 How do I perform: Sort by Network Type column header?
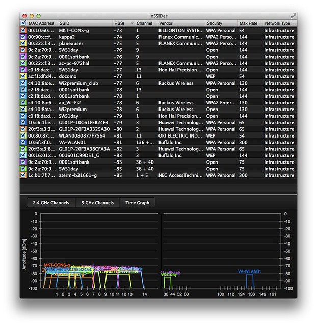pyautogui.click(x=280, y=23)
